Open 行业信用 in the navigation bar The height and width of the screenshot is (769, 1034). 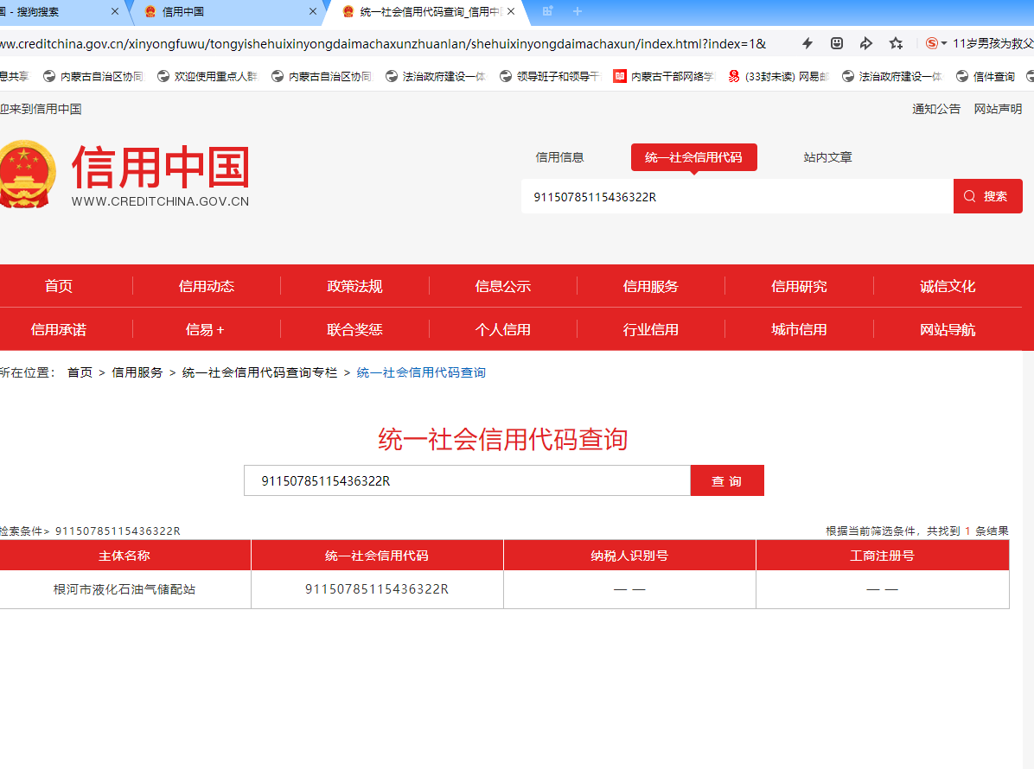coord(651,329)
